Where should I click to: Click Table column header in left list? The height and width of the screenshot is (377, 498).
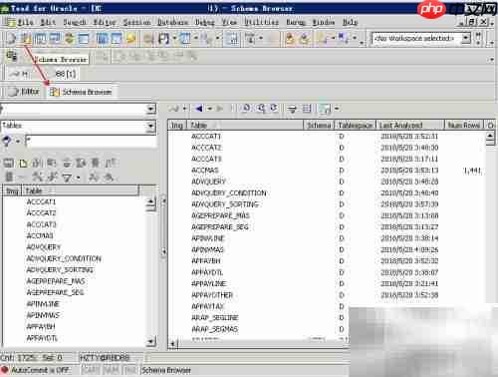pyautogui.click(x=81, y=190)
